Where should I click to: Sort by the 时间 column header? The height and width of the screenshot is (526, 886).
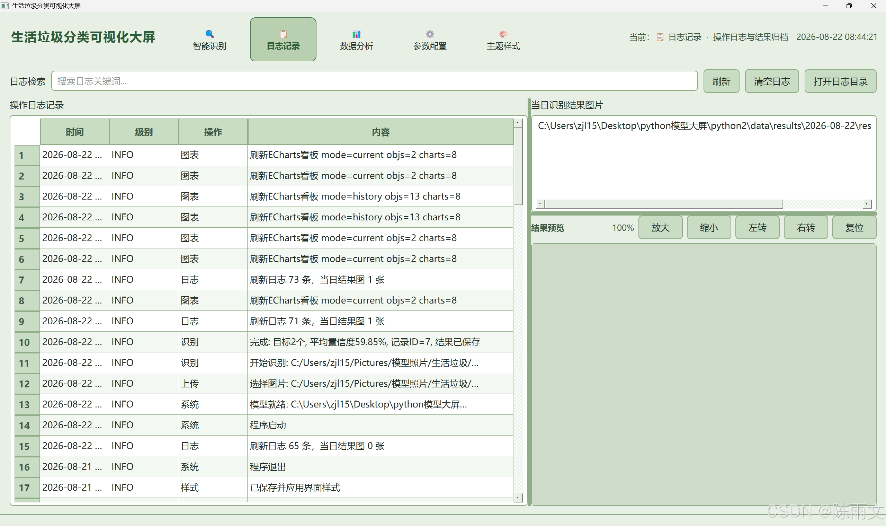75,132
